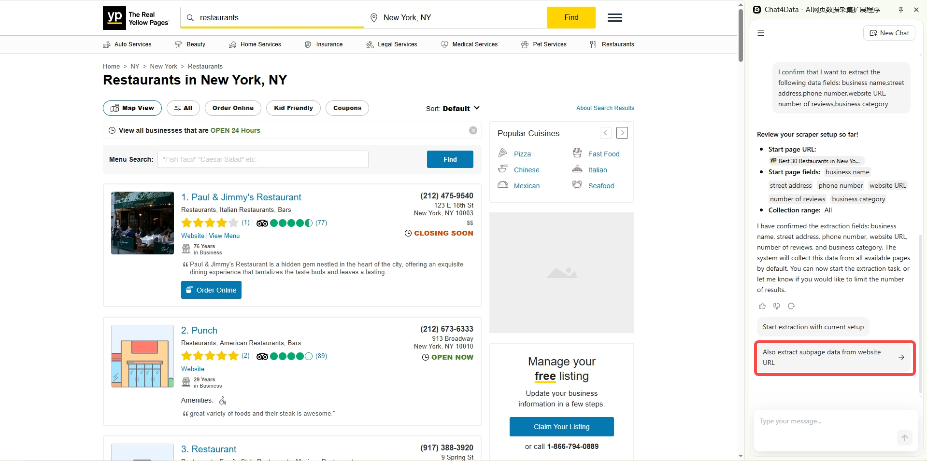Send the chat message arrow button

pos(904,437)
